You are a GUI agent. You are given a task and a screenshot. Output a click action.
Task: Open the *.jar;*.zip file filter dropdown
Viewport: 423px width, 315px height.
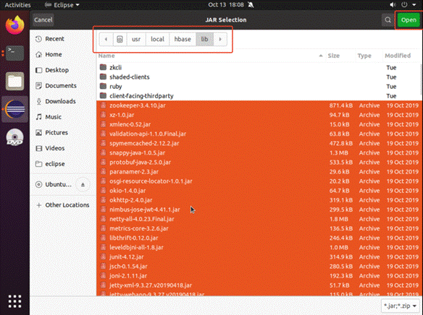point(400,306)
